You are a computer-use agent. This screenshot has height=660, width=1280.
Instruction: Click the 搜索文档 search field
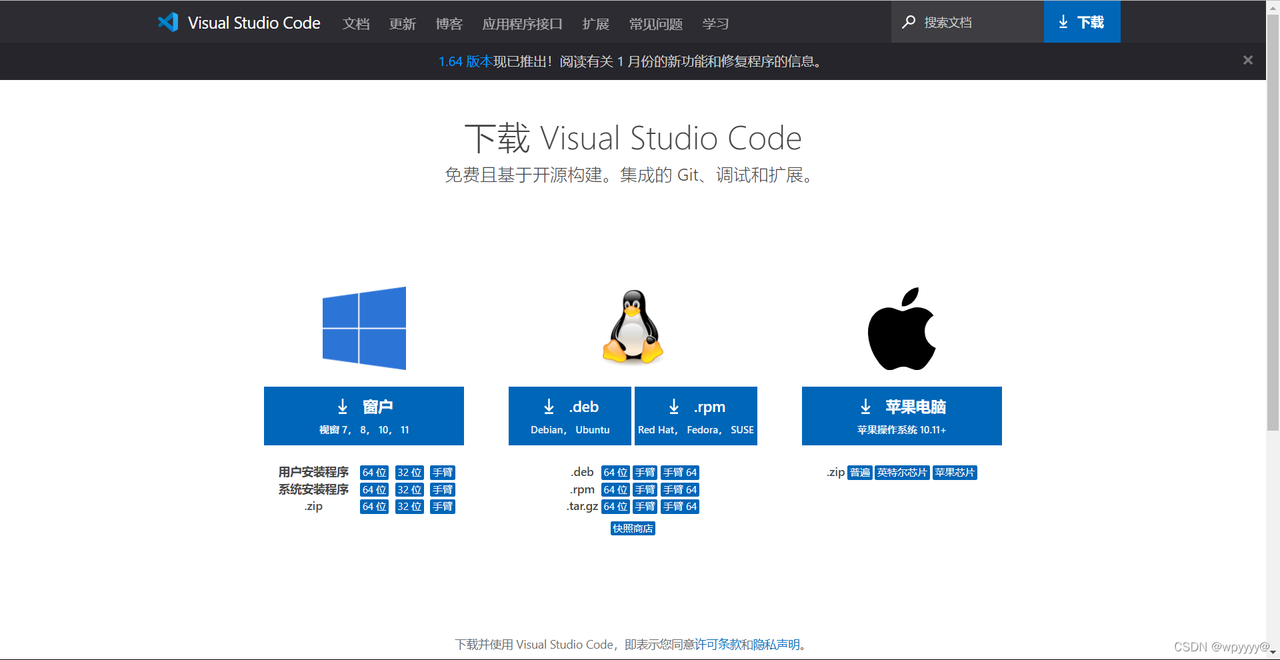967,22
